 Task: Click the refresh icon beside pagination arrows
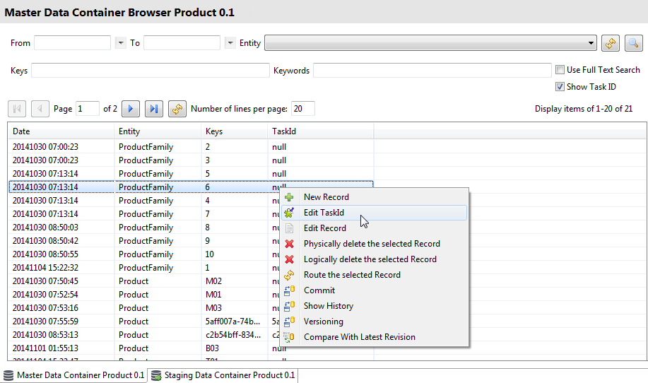pos(177,109)
